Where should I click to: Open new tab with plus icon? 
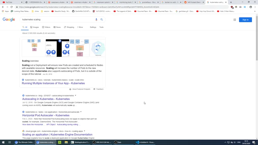[x=231, y=2]
